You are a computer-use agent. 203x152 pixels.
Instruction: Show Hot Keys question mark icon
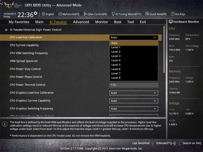pos(173,14)
